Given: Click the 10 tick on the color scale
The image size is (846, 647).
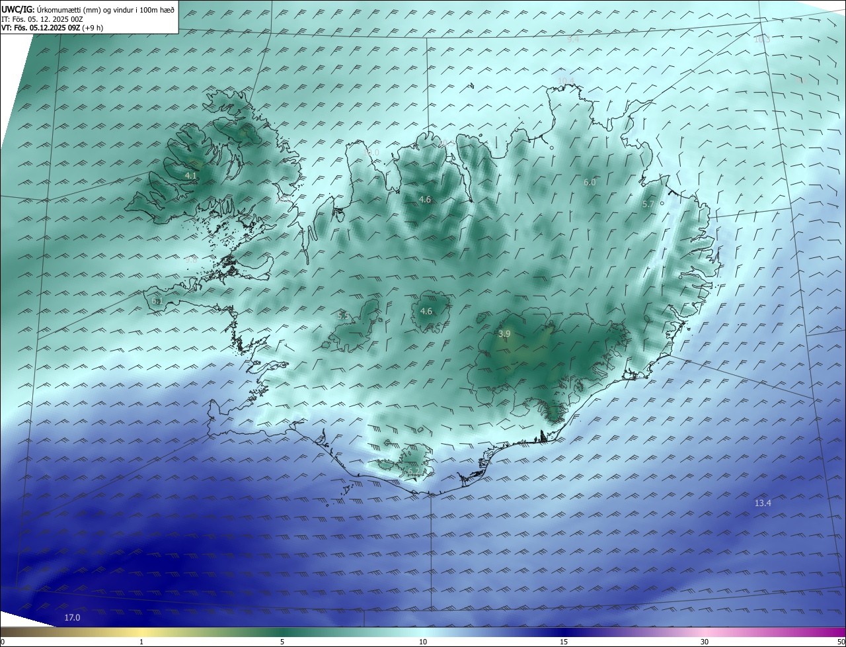Looking at the screenshot, I should [x=423, y=642].
